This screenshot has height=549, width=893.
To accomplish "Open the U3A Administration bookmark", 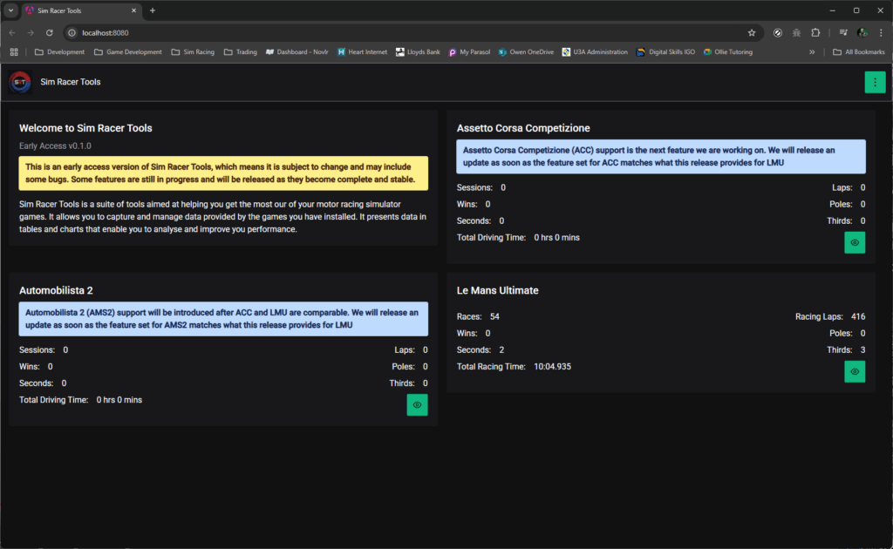I will tap(595, 51).
